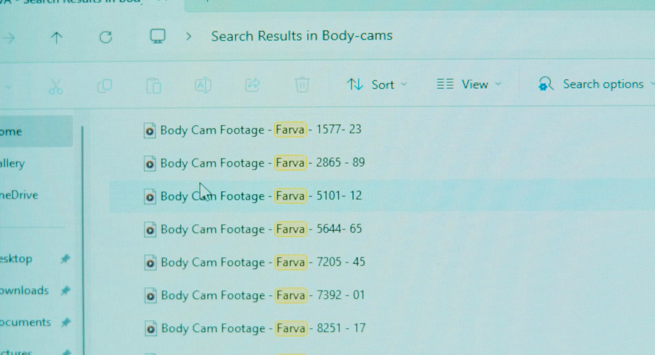
Task: Click video file icon for 5644- 65
Action: 150,230
